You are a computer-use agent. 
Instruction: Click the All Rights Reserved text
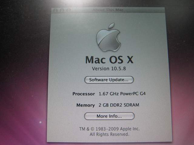[109, 134]
